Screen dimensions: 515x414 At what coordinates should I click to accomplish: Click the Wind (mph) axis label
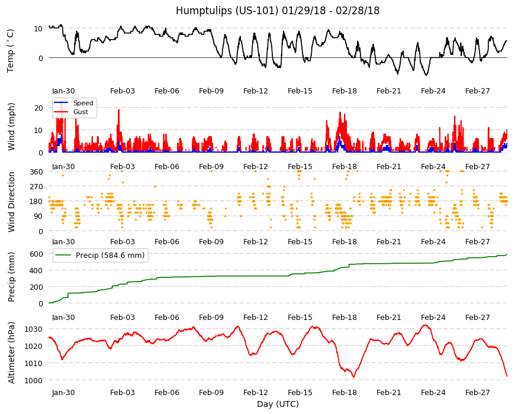[11, 127]
